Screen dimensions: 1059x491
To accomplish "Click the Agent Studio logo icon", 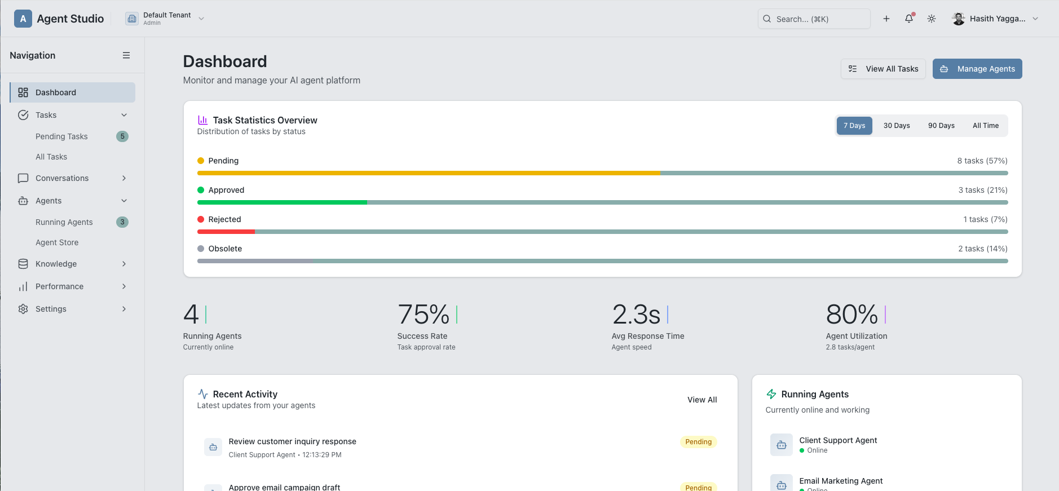I will 23,19.
